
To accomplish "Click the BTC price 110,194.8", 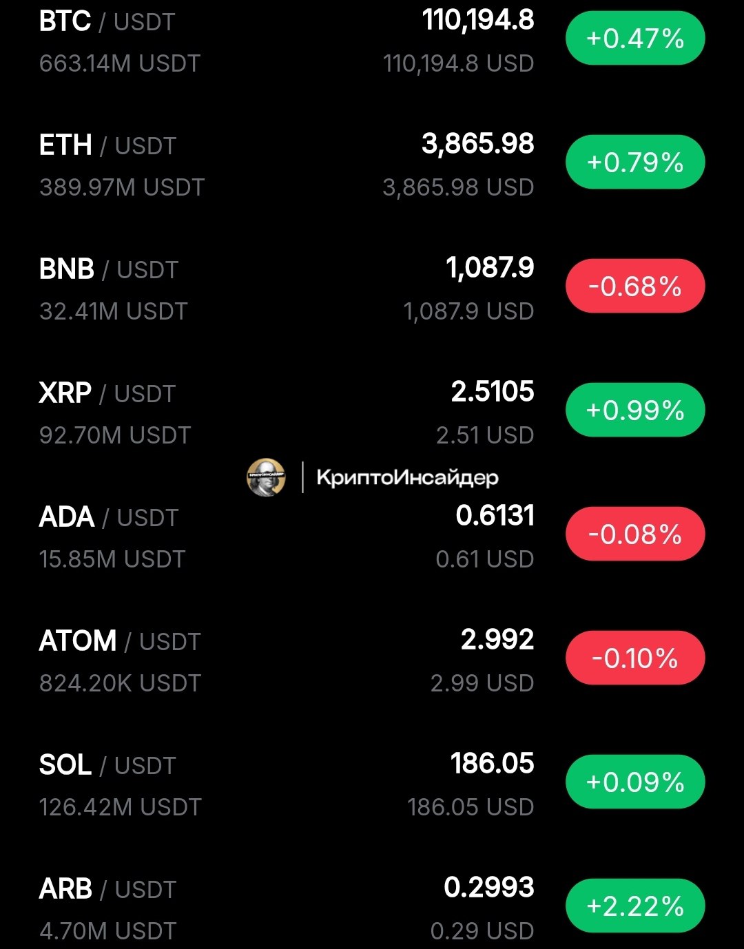I will coord(478,21).
